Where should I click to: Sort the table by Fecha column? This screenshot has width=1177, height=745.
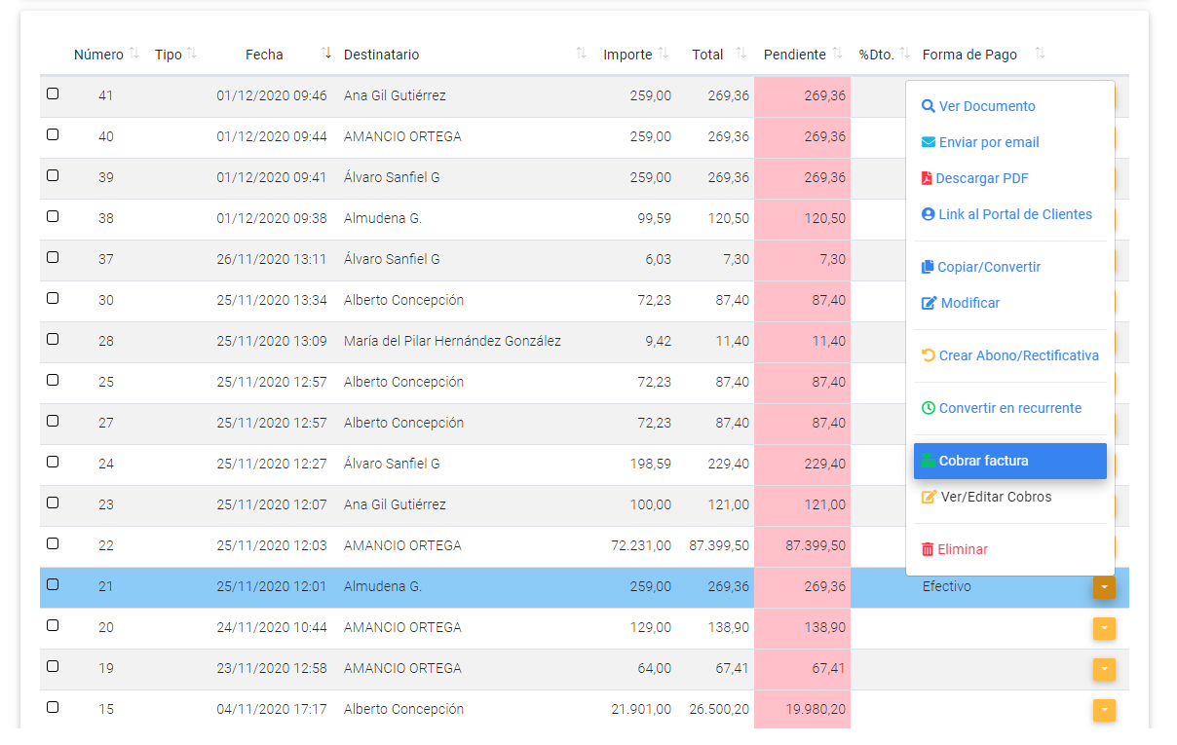264,55
